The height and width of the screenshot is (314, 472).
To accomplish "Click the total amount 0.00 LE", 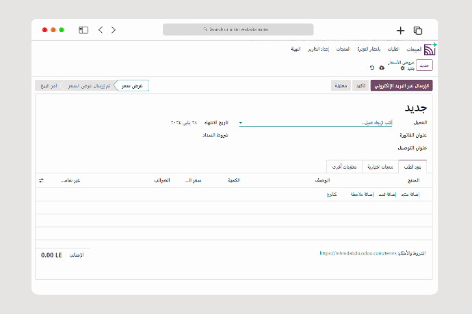I will (51, 255).
